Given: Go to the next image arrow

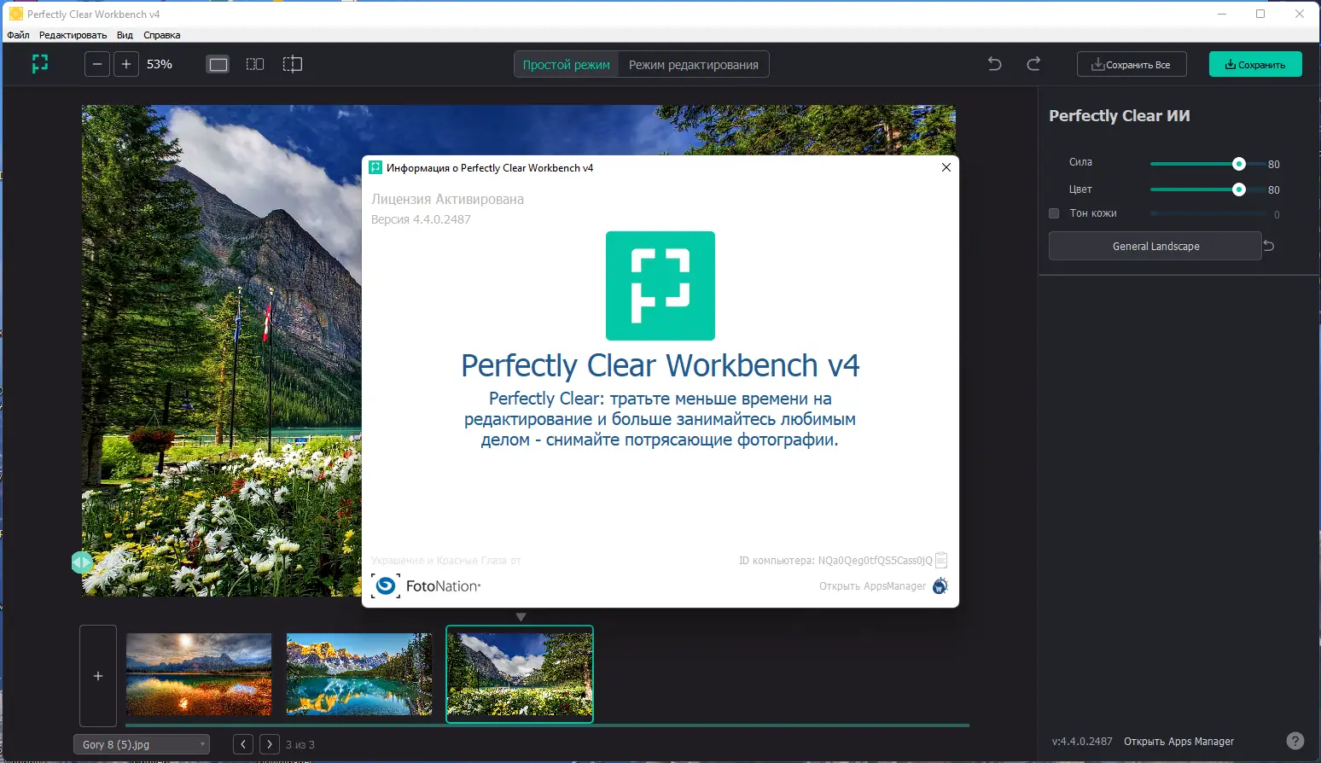Looking at the screenshot, I should tap(269, 744).
